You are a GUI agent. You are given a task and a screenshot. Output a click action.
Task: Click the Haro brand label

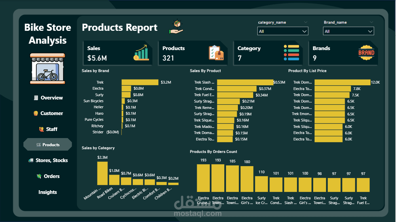click(x=99, y=113)
